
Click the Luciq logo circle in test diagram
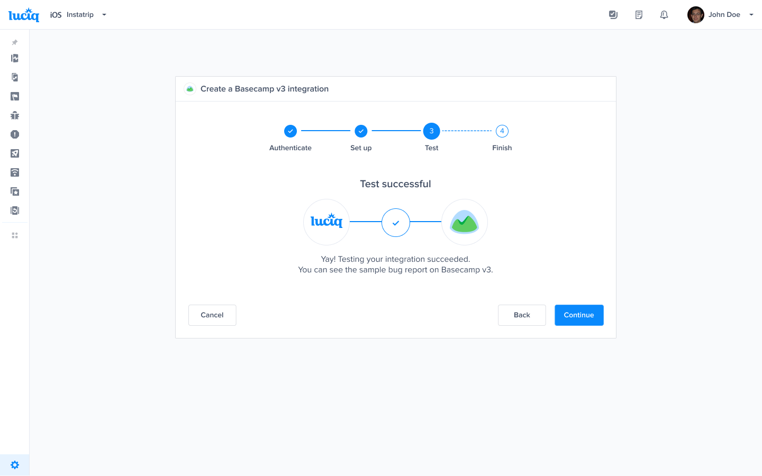(x=326, y=222)
